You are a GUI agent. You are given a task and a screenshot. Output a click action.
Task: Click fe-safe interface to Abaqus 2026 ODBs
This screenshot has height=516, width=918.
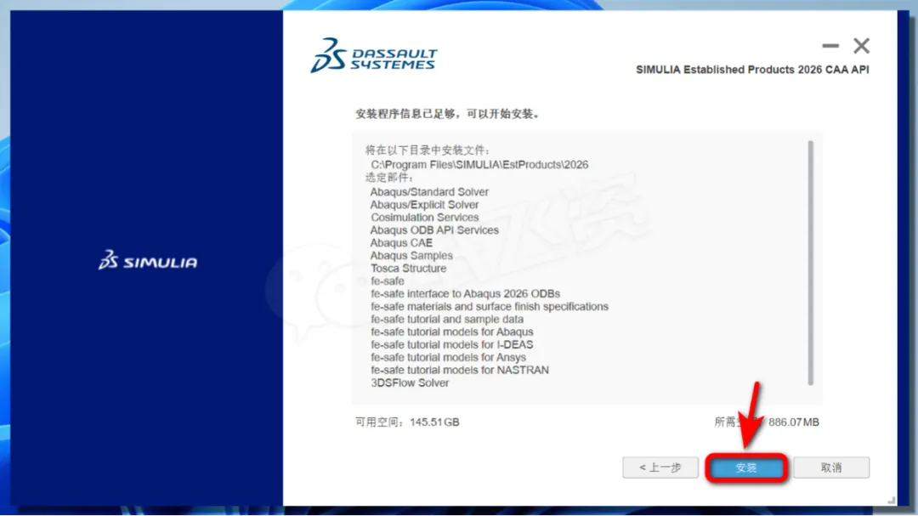(465, 293)
